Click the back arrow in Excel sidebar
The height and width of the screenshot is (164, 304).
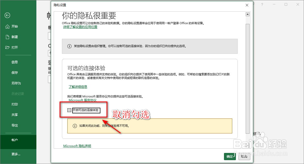7,15
